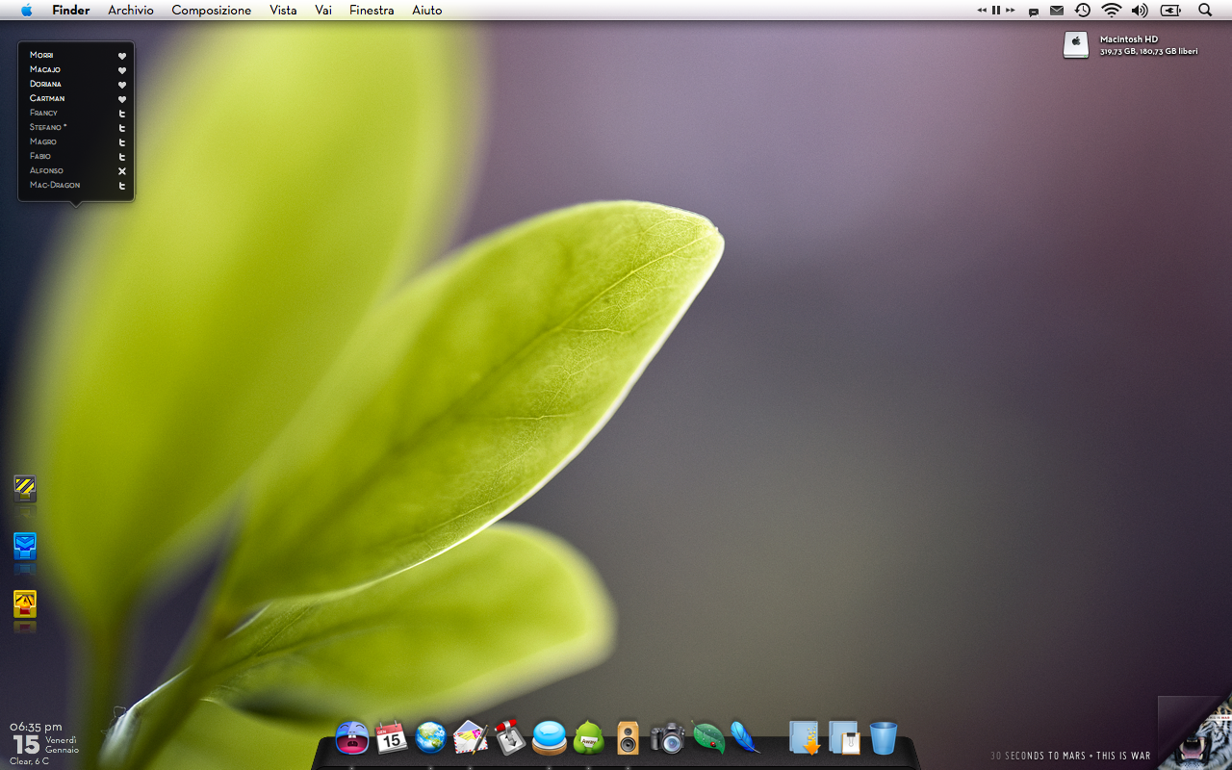Open the Finestra menu
The width and height of the screenshot is (1232, 770).
[x=372, y=10]
